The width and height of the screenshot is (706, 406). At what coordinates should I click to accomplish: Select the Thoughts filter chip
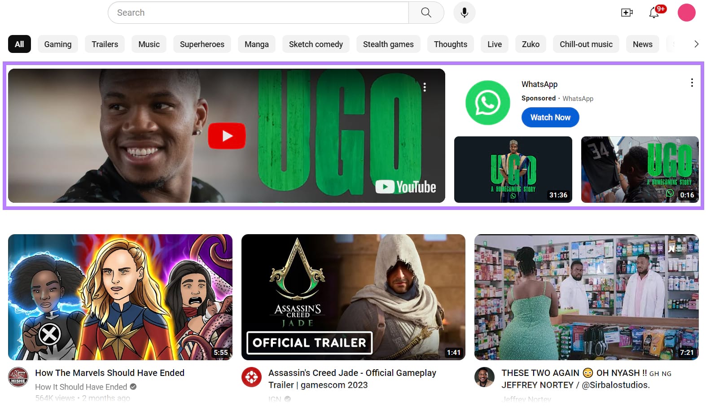click(x=451, y=44)
